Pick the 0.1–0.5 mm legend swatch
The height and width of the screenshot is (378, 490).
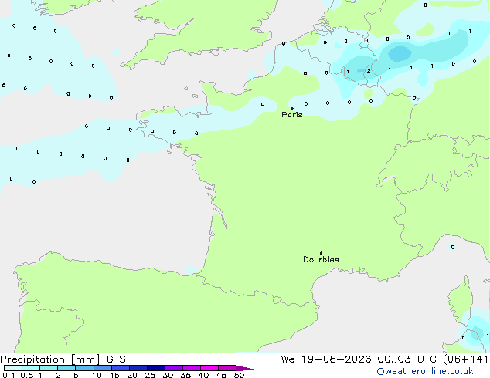click(13, 368)
